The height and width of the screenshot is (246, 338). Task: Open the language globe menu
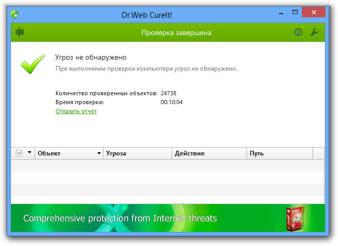coord(298,32)
